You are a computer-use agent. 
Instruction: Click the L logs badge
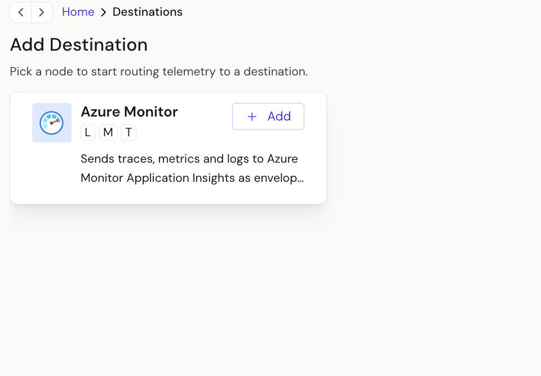pyautogui.click(x=88, y=132)
